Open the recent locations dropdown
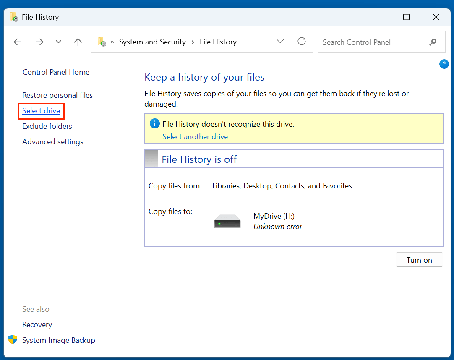The image size is (454, 360). pos(58,42)
